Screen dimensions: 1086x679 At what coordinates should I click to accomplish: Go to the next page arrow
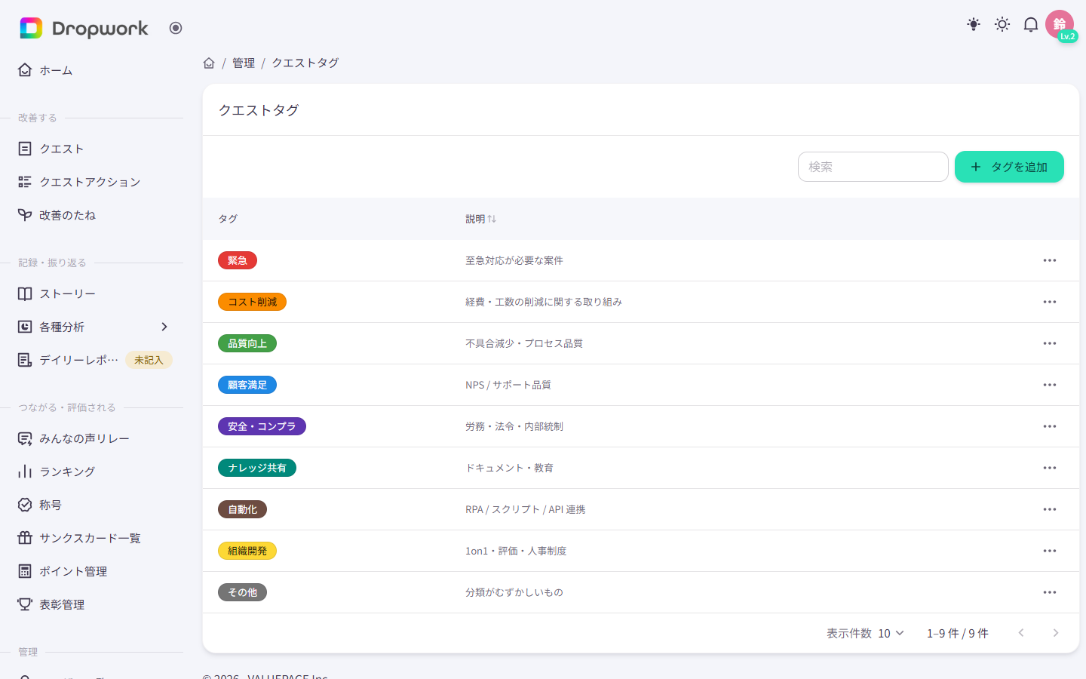coord(1056,633)
